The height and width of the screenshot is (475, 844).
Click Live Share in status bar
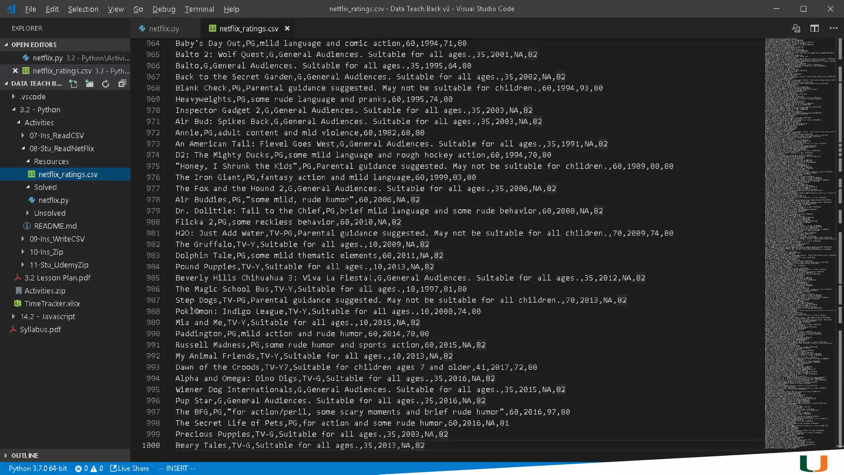point(130,468)
